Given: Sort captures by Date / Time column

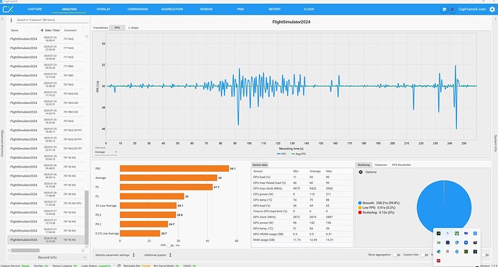Looking at the screenshot, I should [x=51, y=30].
